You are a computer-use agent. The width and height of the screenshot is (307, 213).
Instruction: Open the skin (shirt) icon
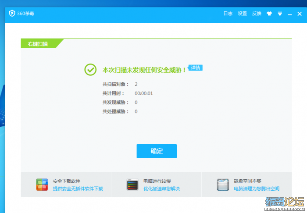coord(269,14)
